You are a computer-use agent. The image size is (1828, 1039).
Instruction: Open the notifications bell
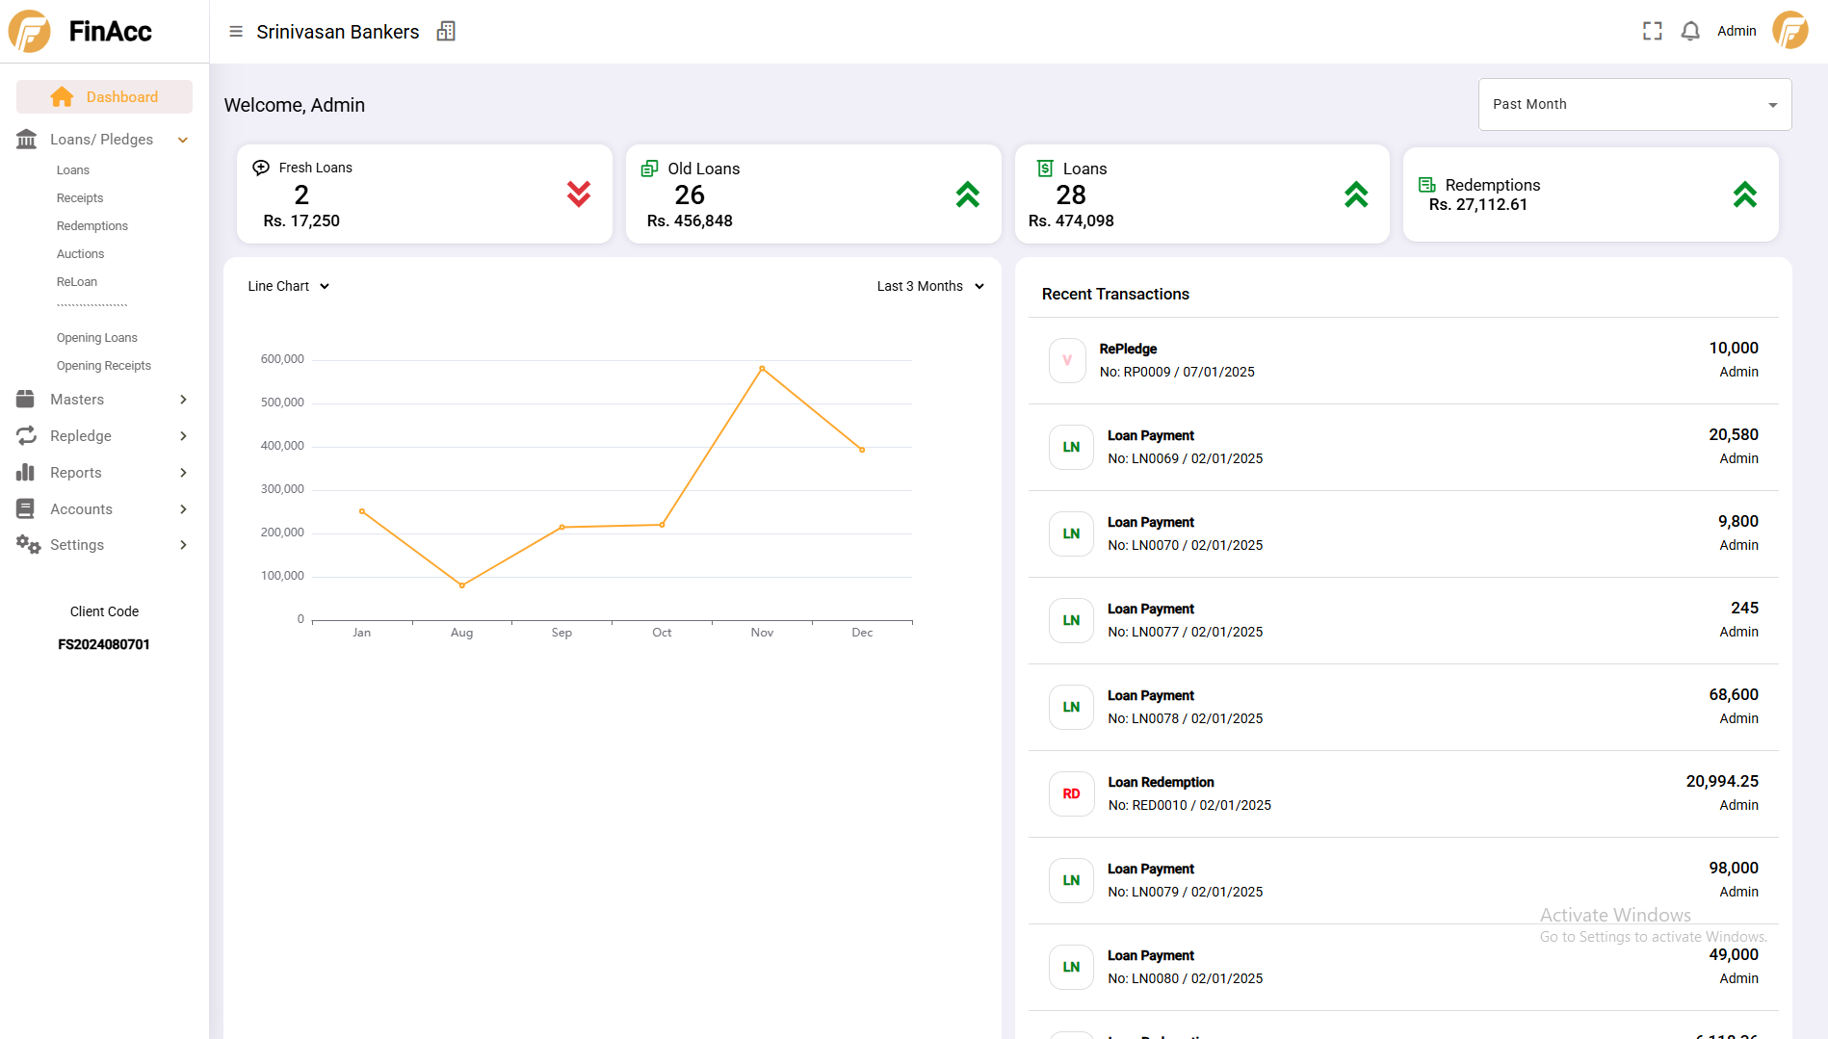1690,32
